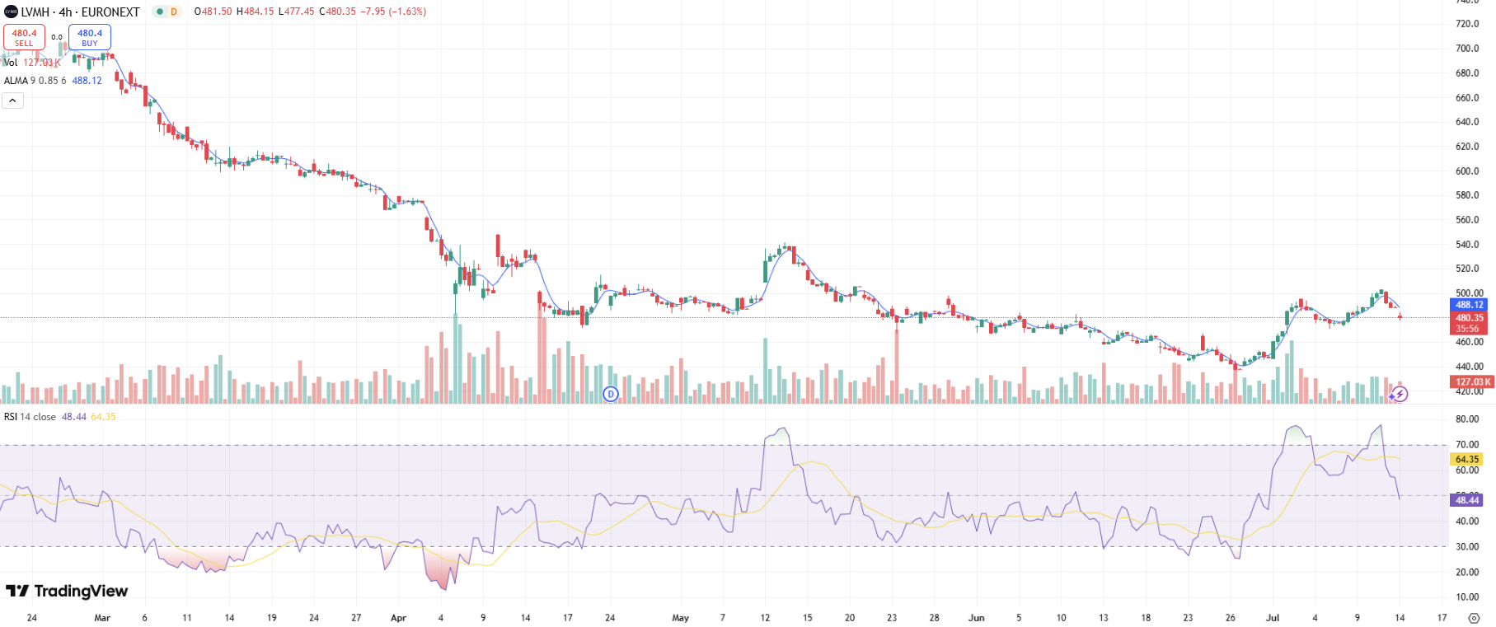
Task: Click the Apr label on time axis
Action: pos(398,618)
